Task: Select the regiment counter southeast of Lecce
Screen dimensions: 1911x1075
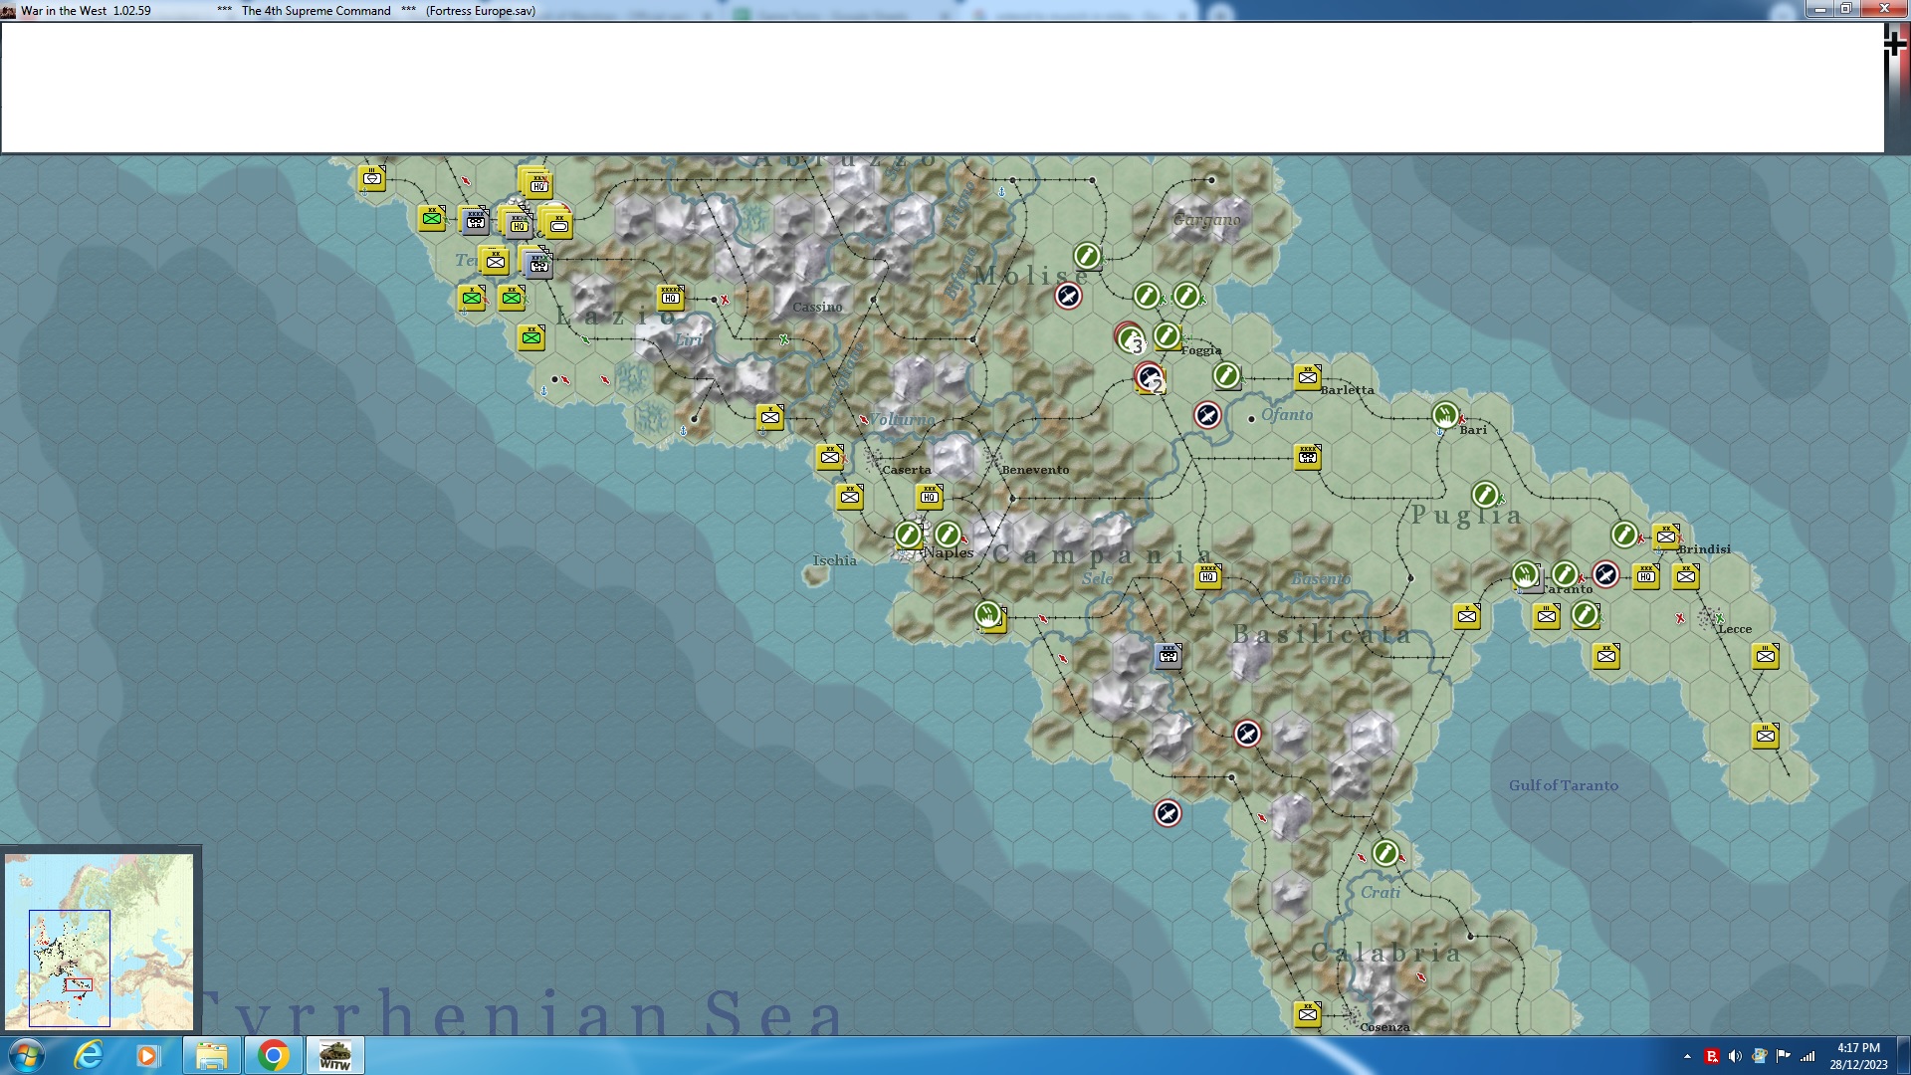Action: click(1765, 655)
